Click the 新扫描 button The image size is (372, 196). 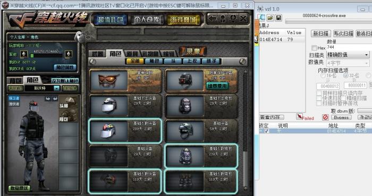[320, 33]
